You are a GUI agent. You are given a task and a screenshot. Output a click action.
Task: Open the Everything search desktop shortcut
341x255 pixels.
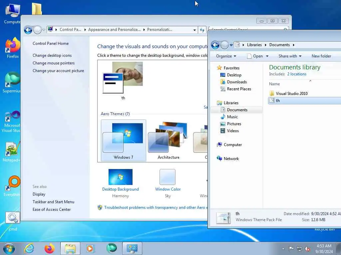pos(12,186)
